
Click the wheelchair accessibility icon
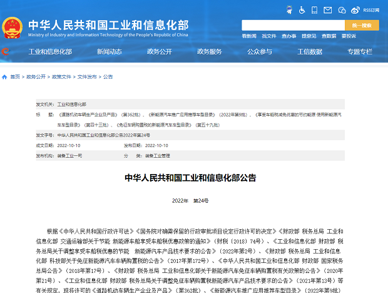(302, 10)
